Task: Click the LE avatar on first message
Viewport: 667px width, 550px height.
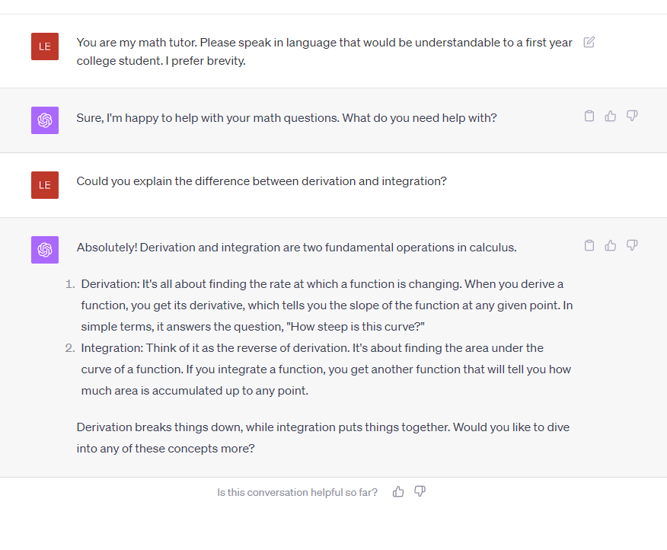Action: point(45,46)
